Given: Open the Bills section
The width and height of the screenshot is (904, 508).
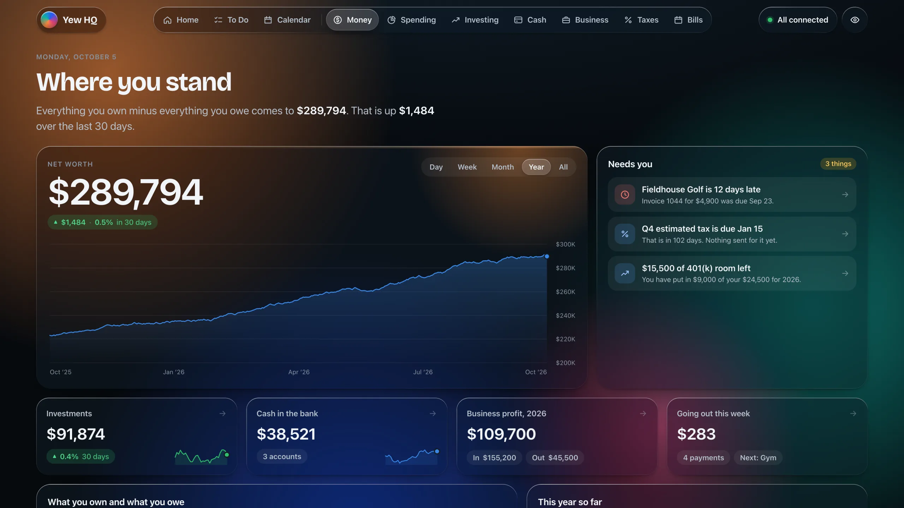Looking at the screenshot, I should [x=688, y=20].
